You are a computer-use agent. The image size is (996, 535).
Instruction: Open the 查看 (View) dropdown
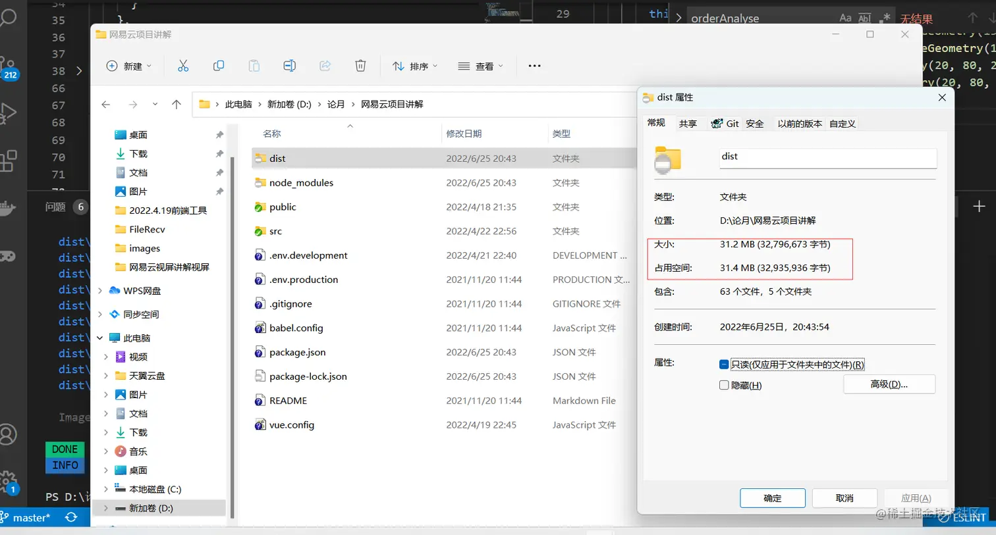(481, 66)
